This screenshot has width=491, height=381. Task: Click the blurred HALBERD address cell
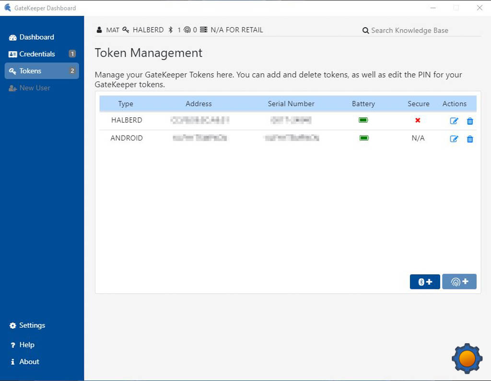tap(200, 120)
